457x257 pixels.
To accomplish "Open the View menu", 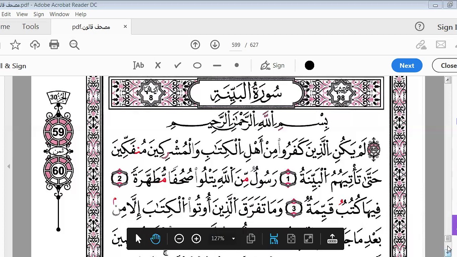I will [x=22, y=14].
